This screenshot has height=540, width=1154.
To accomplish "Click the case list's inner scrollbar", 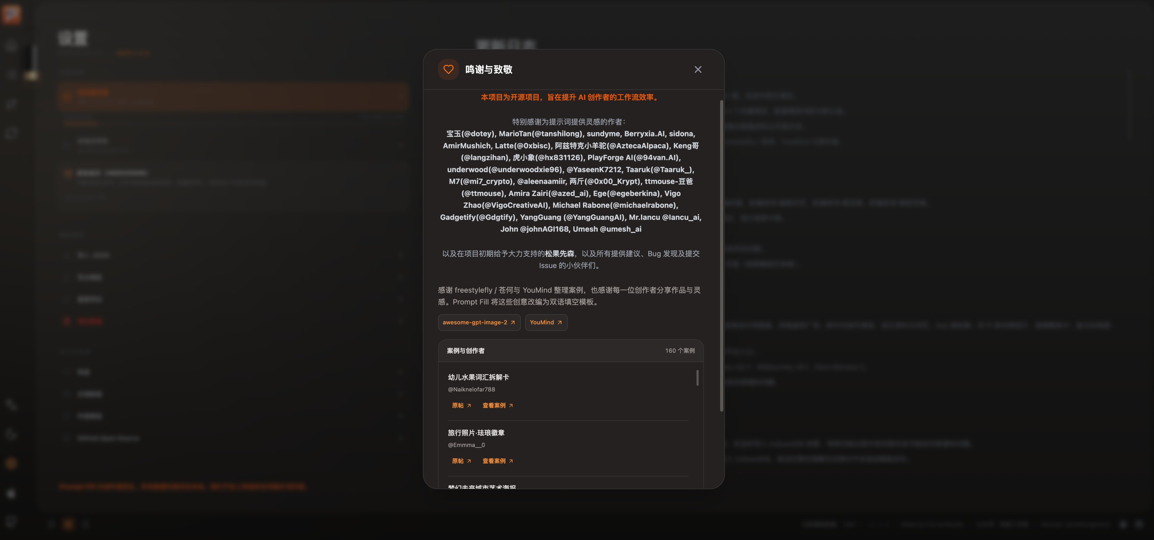I will [697, 378].
